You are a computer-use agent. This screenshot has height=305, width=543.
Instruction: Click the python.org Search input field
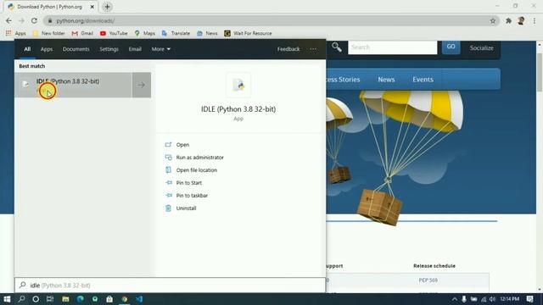(x=392, y=47)
